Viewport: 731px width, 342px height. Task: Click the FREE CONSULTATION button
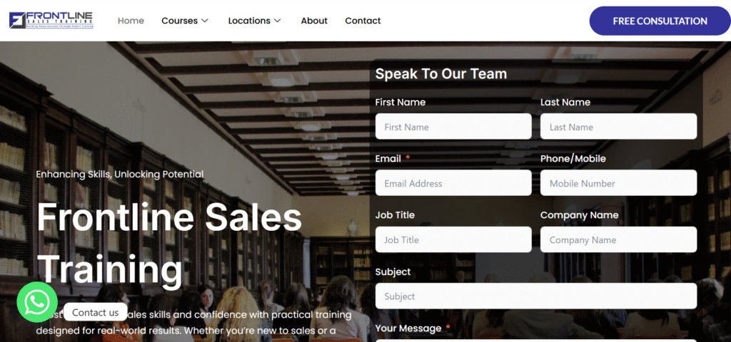660,21
